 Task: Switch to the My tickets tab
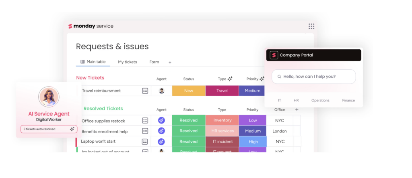(x=128, y=62)
